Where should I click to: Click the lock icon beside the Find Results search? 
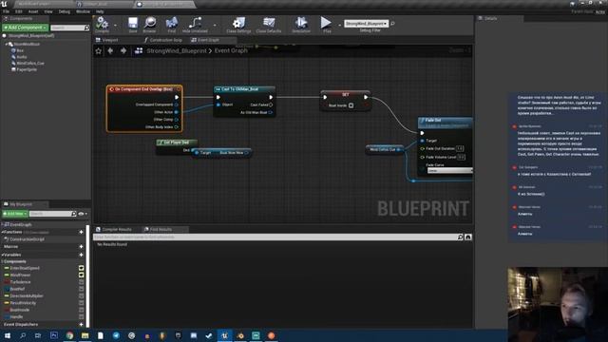coord(468,237)
